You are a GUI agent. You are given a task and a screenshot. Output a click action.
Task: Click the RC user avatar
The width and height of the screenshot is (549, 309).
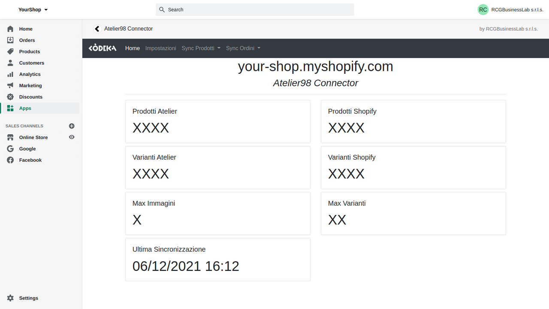[x=483, y=9]
